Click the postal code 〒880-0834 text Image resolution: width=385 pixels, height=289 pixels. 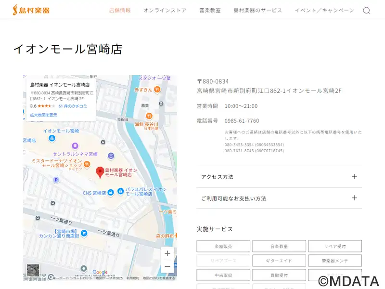213,81
